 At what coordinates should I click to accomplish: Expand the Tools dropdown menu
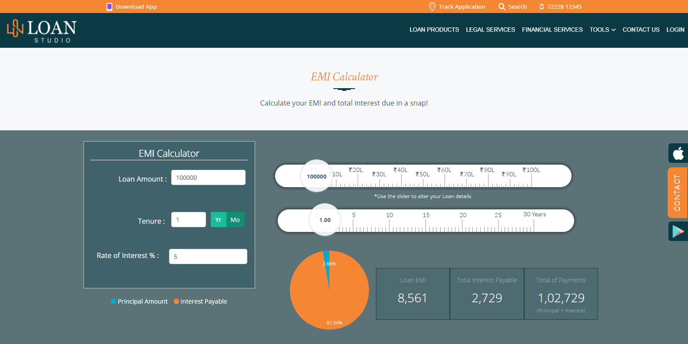pos(602,30)
